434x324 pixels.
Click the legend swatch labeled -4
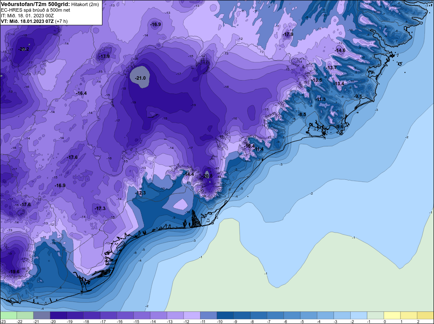[325, 315]
